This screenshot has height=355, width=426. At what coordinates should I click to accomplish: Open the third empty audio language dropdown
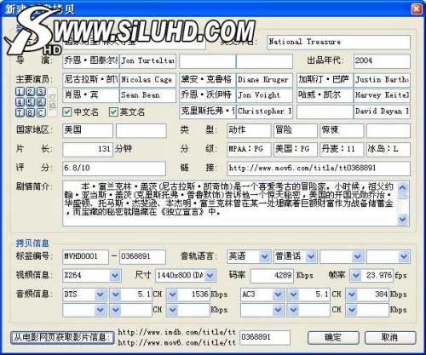coord(357,256)
